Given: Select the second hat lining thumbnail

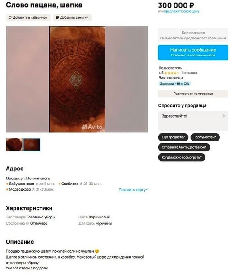Looking at the screenshot, I should tap(32, 145).
